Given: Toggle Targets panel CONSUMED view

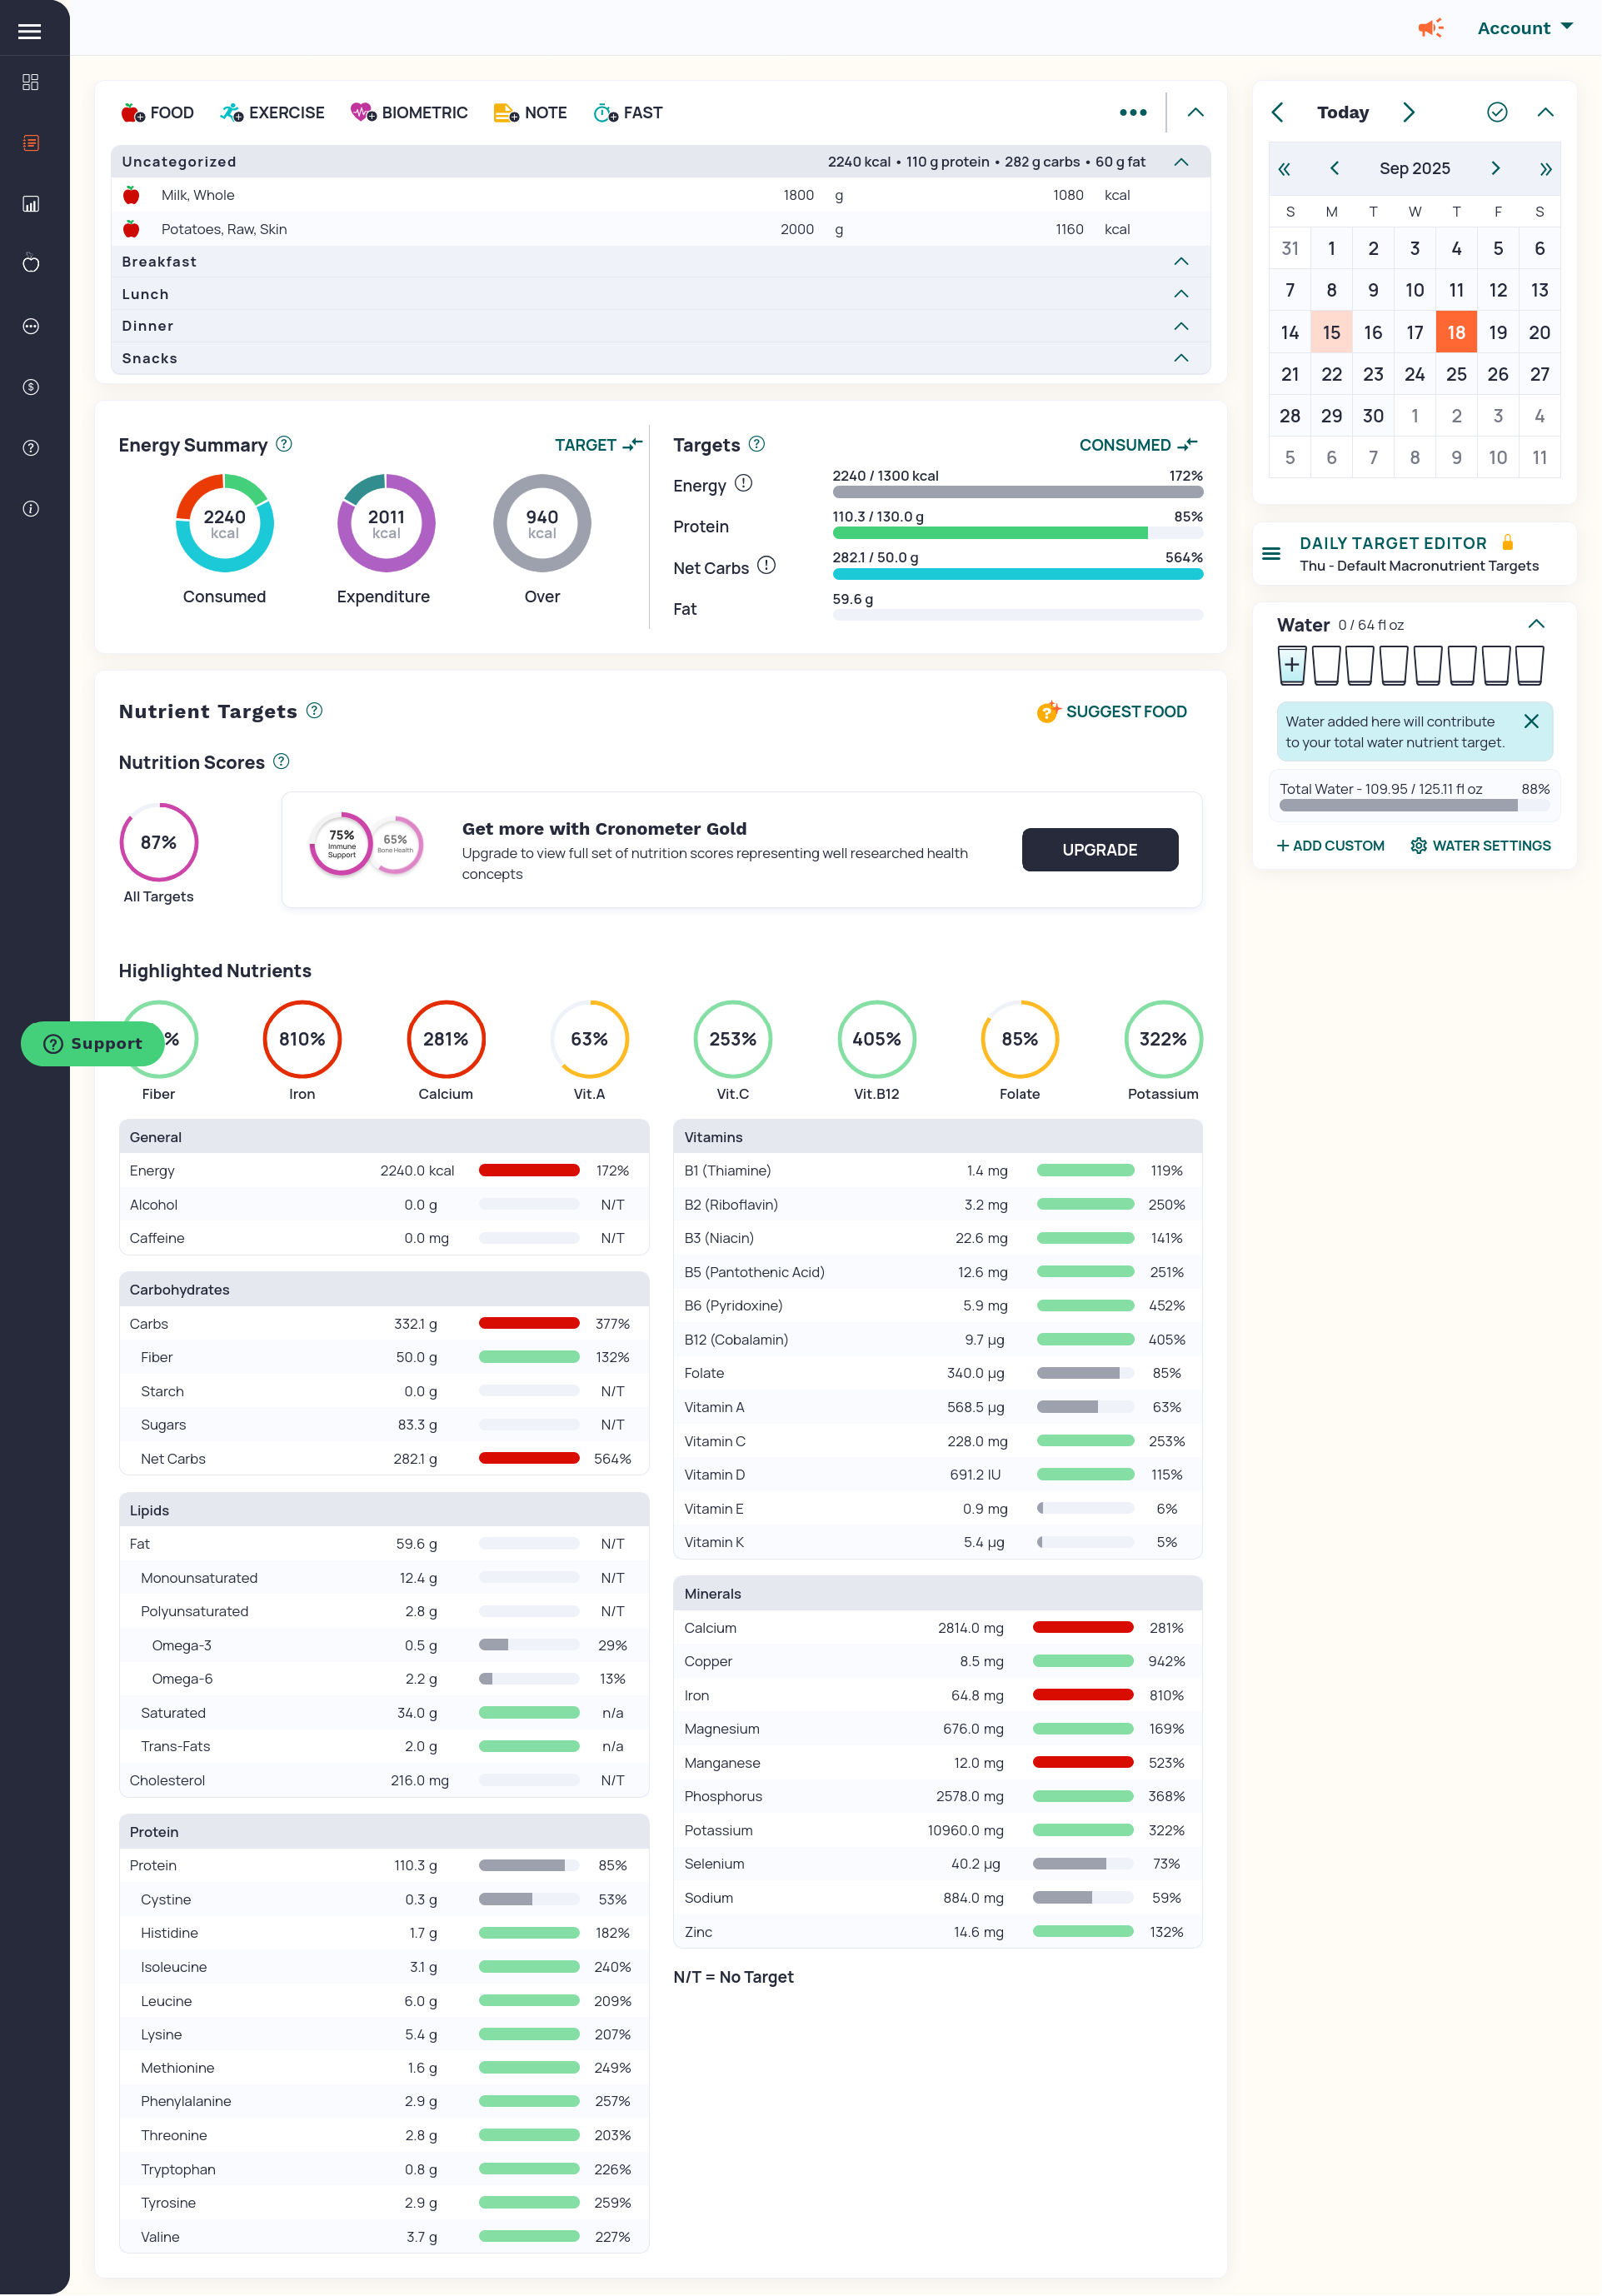Looking at the screenshot, I should 1138,445.
